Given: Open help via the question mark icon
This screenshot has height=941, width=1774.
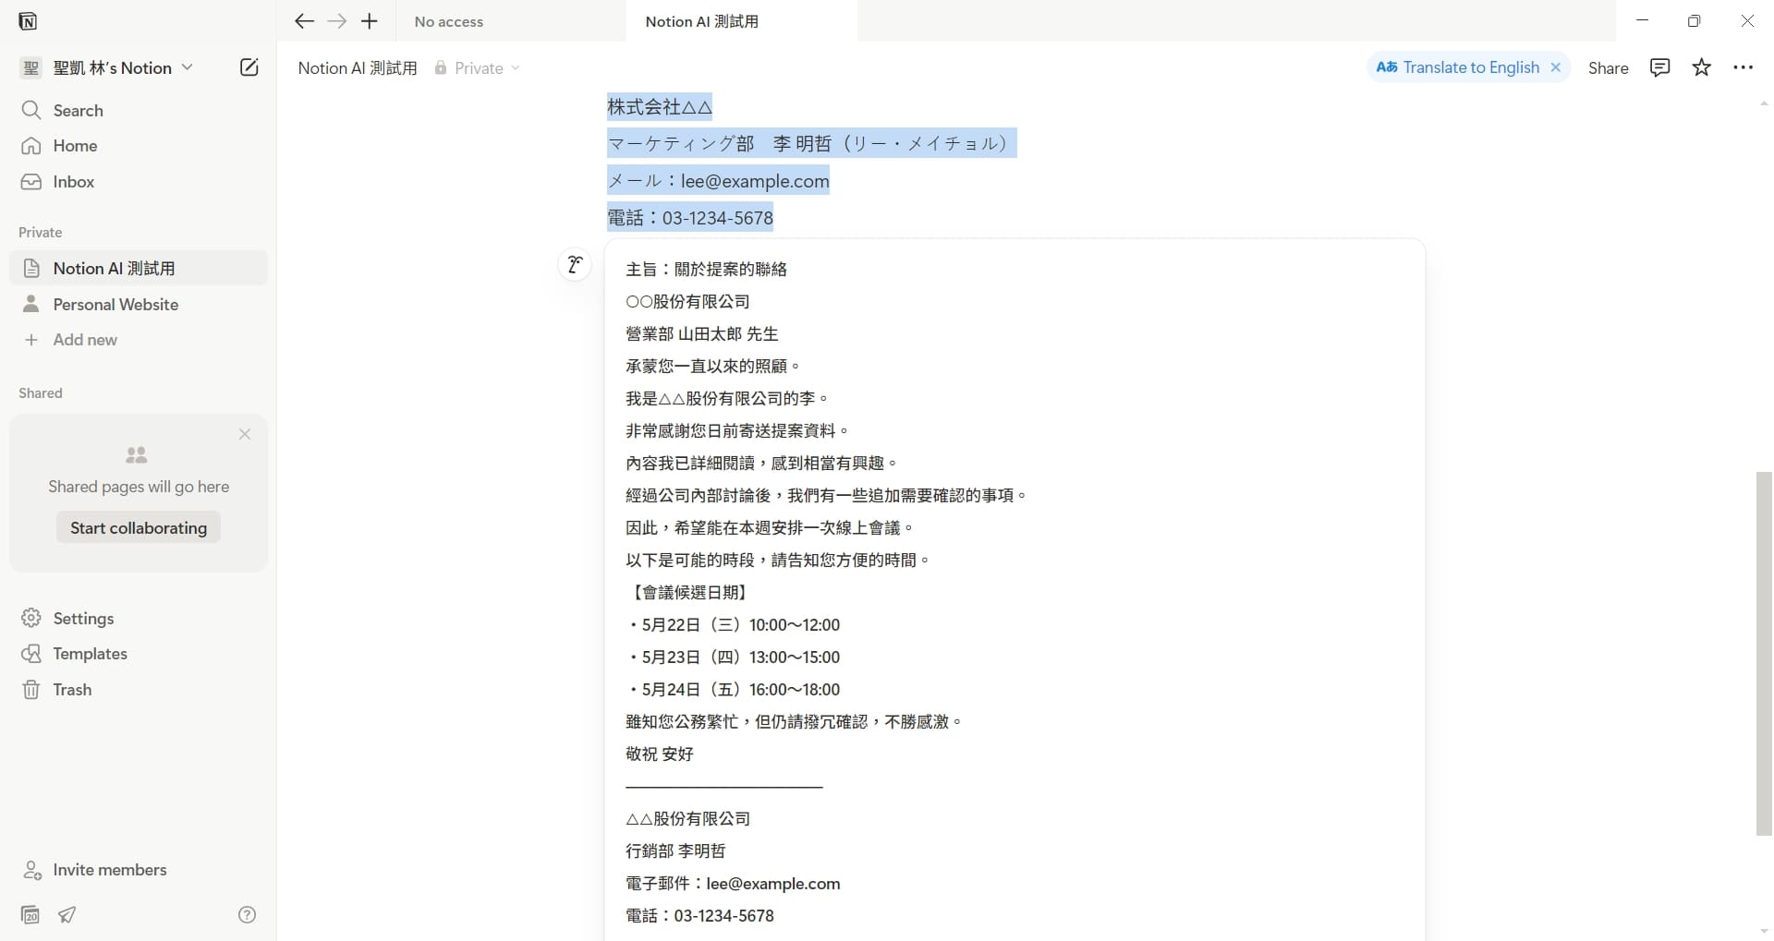Looking at the screenshot, I should pos(247,914).
